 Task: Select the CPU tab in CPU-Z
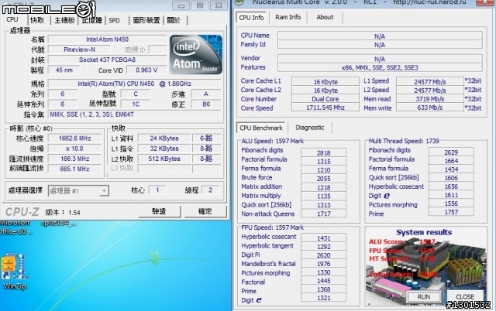tap(12, 19)
